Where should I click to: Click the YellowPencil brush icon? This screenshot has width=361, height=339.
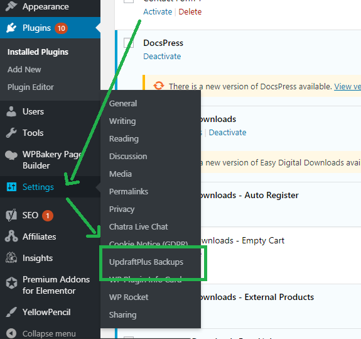(11, 312)
